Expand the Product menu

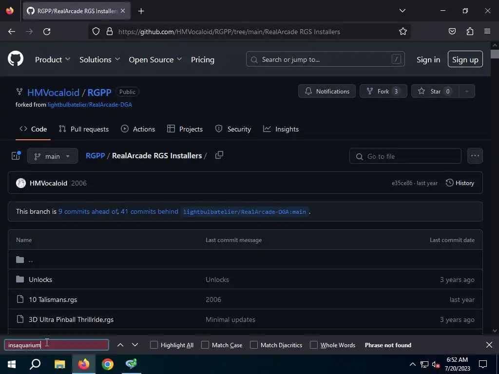point(53,59)
